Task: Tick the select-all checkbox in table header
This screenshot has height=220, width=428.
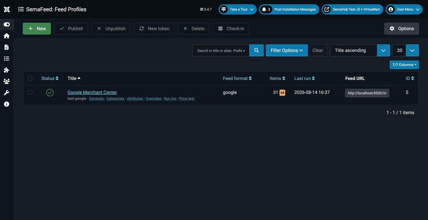Action: 30,78
